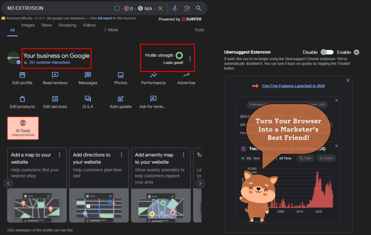371x235 pixels.
Task: Open 'Add amenity map to your website' card
Action: point(161,185)
